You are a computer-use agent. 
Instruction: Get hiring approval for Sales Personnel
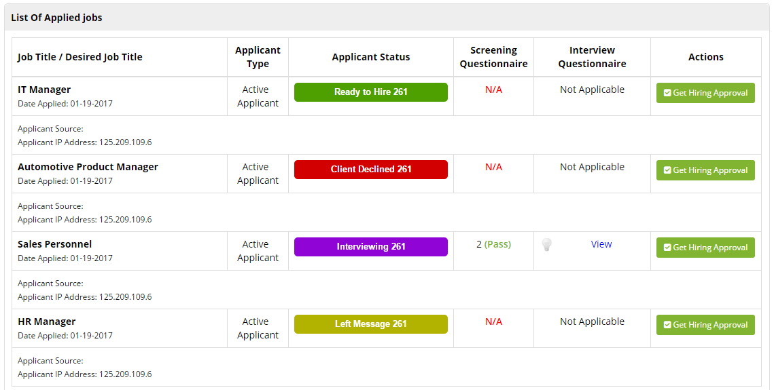point(705,248)
